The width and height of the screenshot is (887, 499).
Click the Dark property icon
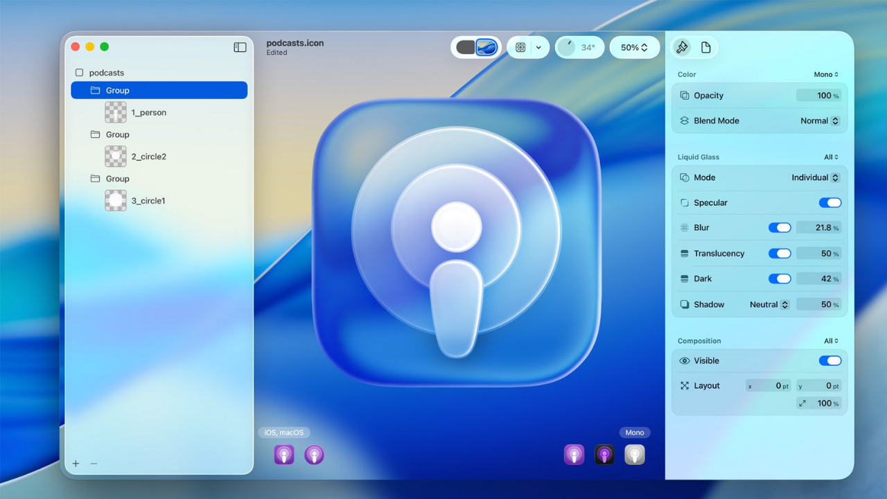point(685,279)
